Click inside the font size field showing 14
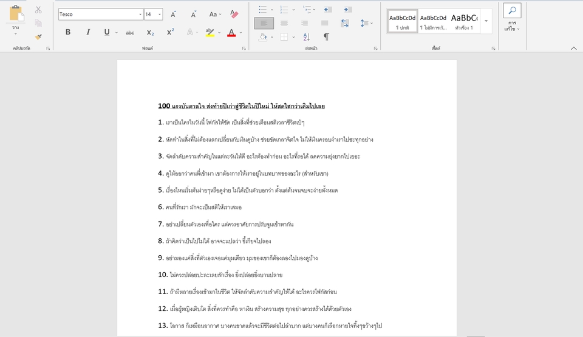The width and height of the screenshot is (583, 337). tap(151, 15)
